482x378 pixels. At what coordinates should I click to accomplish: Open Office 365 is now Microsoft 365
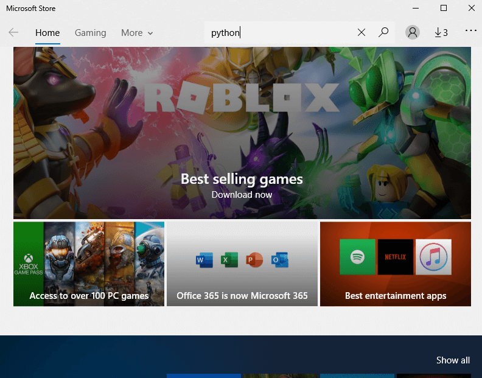tap(242, 264)
